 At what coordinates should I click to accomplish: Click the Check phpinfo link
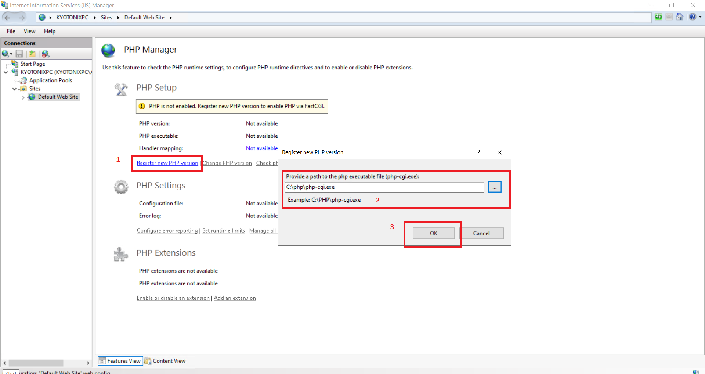tap(267, 163)
